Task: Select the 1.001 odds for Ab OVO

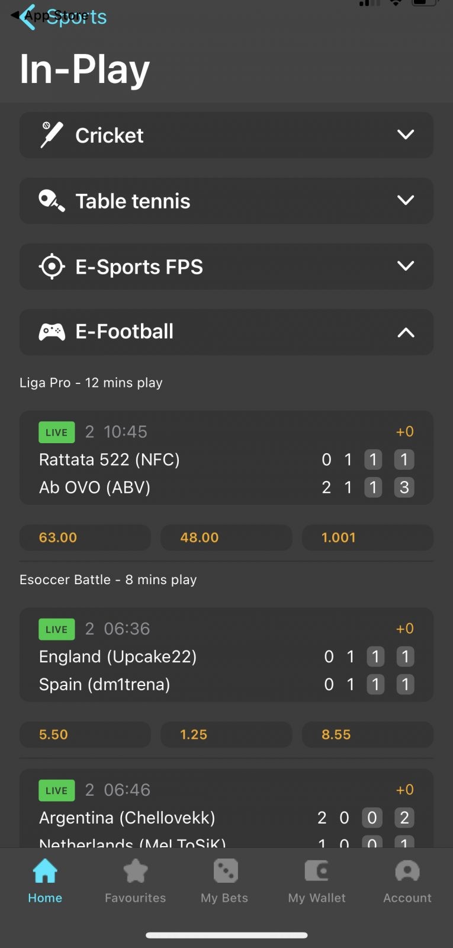Action: click(367, 537)
